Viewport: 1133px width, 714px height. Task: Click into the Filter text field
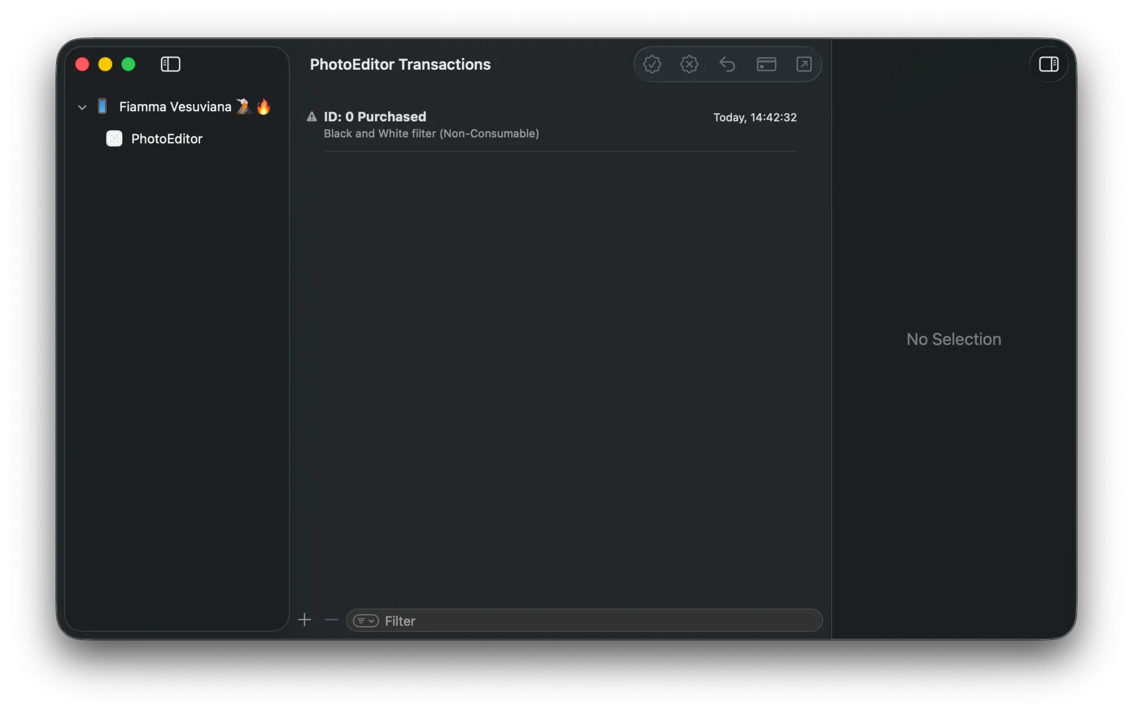coord(595,621)
